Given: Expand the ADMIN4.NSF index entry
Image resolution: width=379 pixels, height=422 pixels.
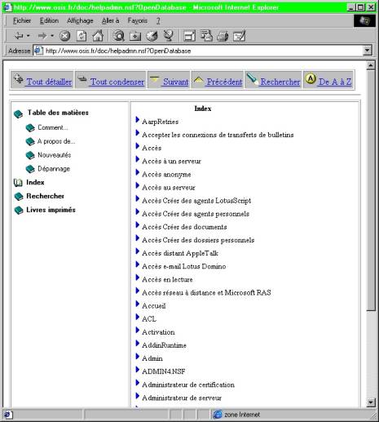Looking at the screenshot, I should point(138,370).
